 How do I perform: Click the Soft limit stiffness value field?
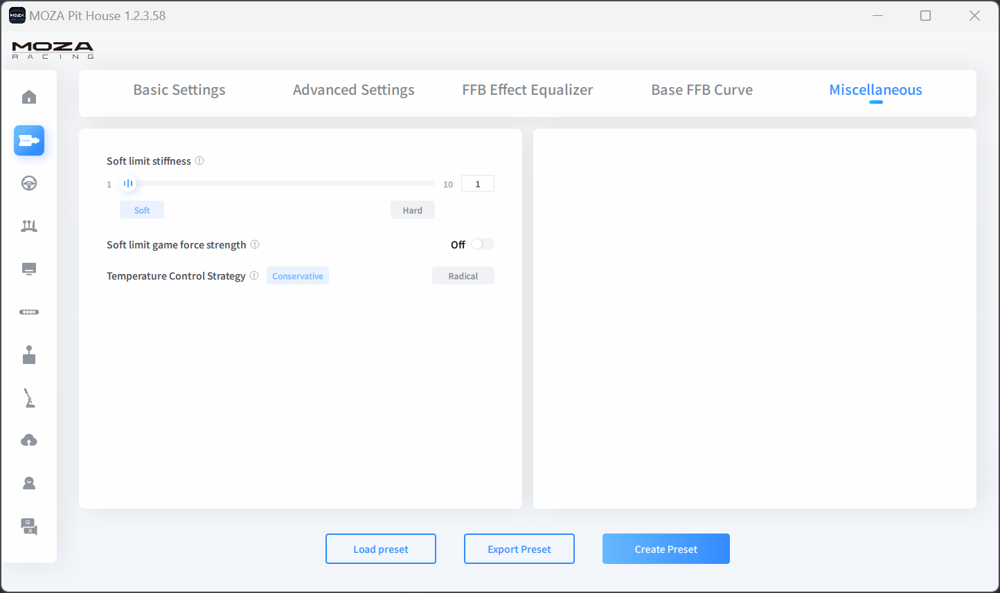click(x=477, y=184)
